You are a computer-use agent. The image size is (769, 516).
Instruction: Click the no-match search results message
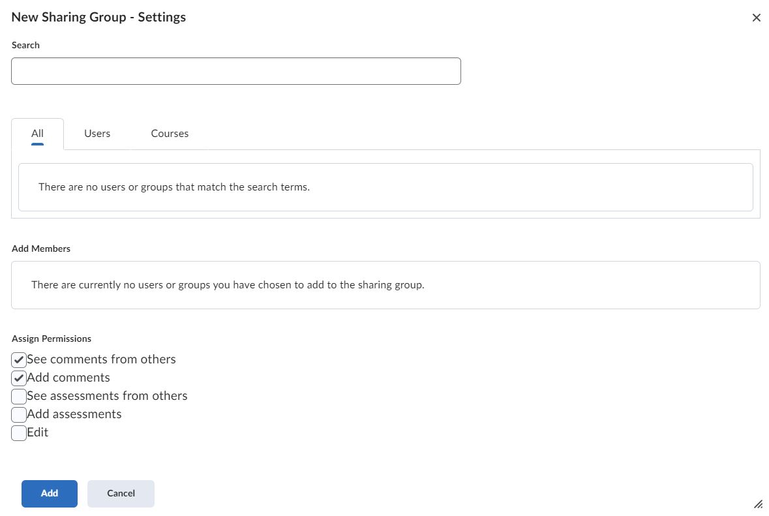[x=174, y=187]
